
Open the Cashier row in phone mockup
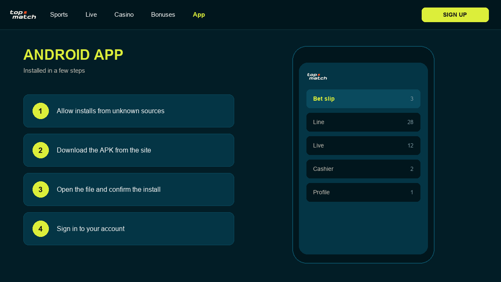click(363, 169)
